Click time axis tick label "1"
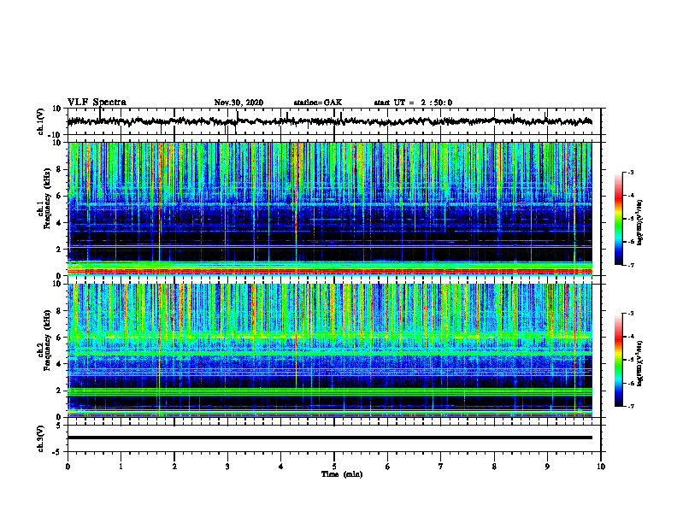 (x=121, y=467)
